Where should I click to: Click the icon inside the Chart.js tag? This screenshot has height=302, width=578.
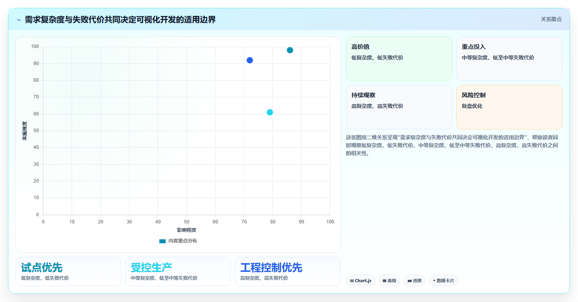352,281
